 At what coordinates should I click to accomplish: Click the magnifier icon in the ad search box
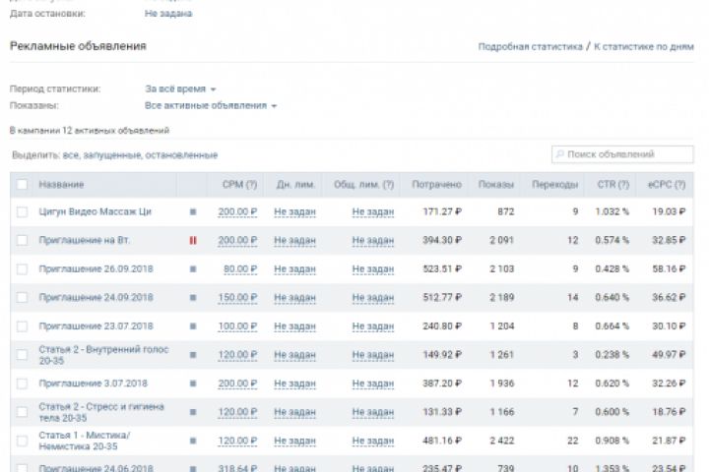tap(560, 154)
